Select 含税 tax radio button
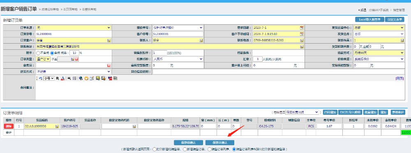Image resolution: width=411 pixels, height=153 pixels. click(52, 53)
